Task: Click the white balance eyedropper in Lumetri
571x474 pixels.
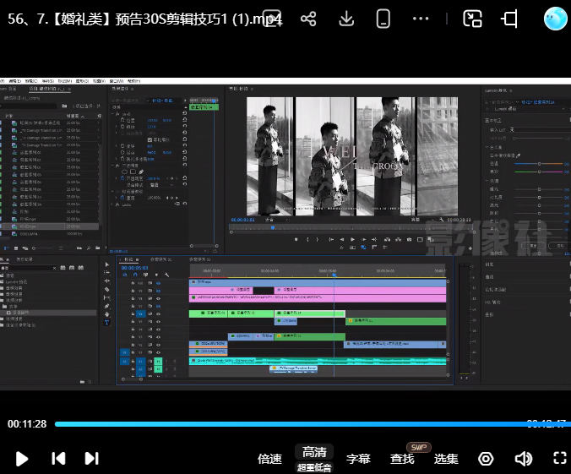Action: coord(519,155)
